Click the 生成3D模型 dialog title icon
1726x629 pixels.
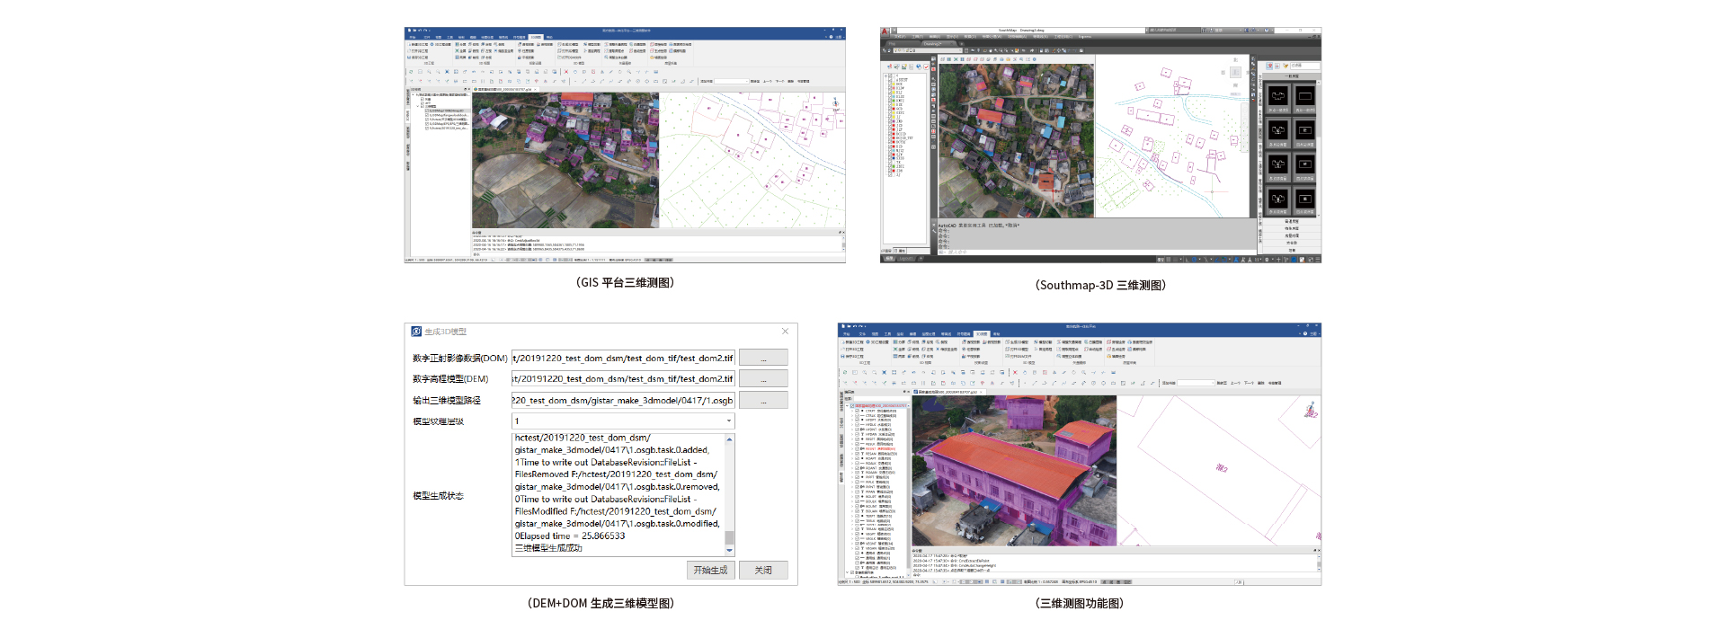pyautogui.click(x=416, y=332)
